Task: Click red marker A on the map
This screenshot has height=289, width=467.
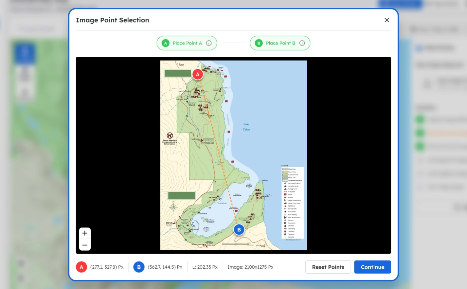Action: 198,75
